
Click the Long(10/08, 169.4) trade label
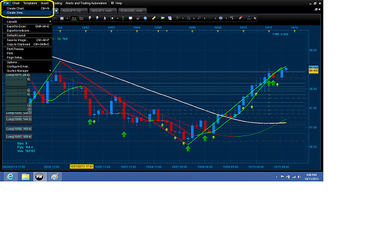(19, 129)
